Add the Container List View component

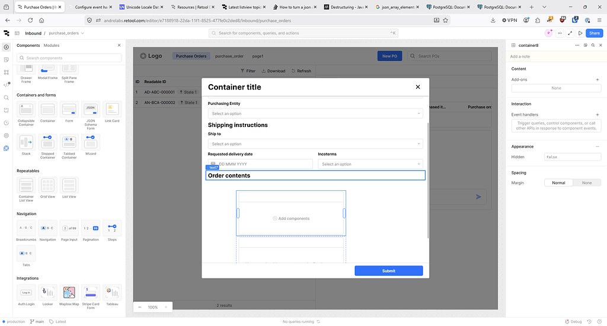[26, 190]
